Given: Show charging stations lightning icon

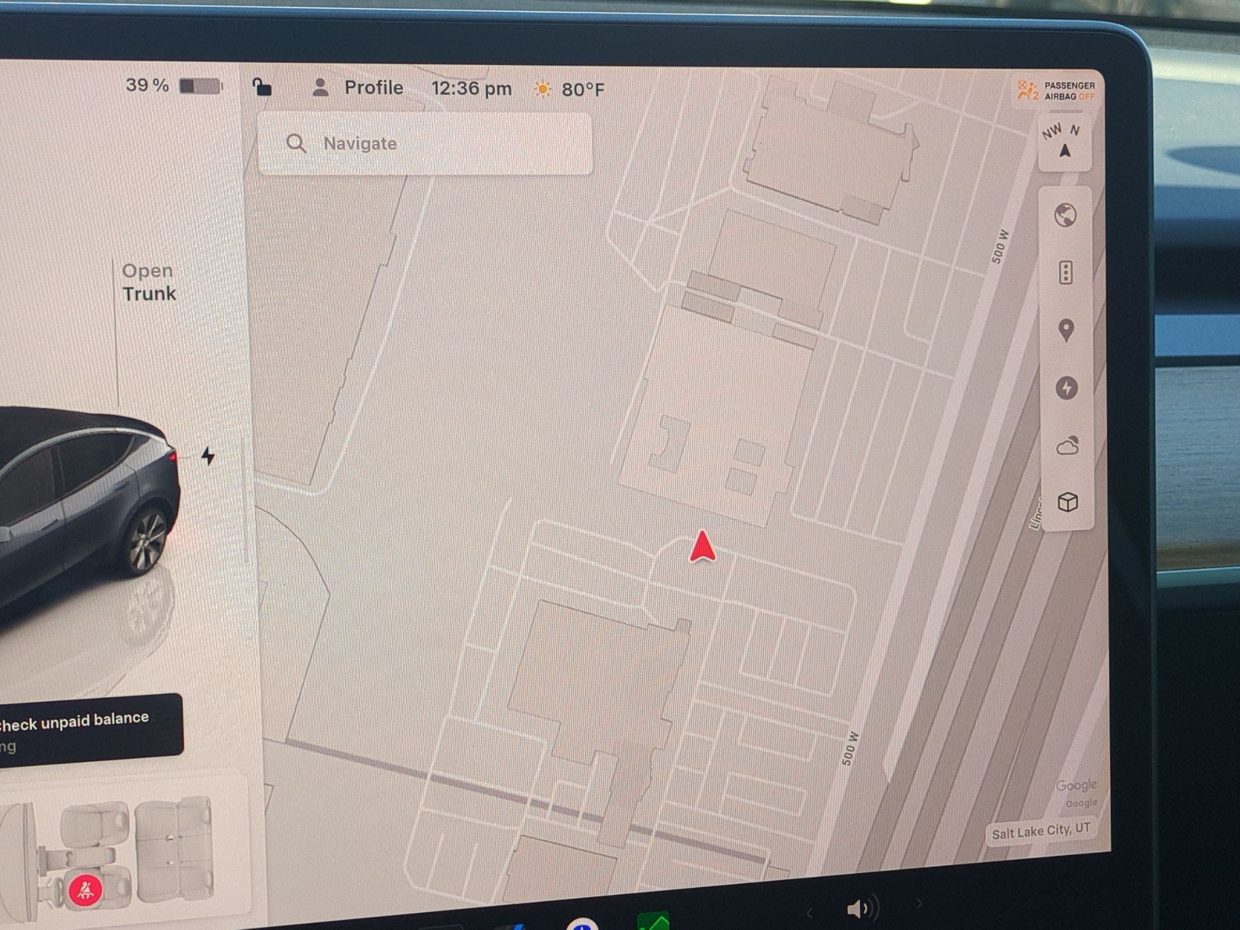Looking at the screenshot, I should coord(1067,388).
